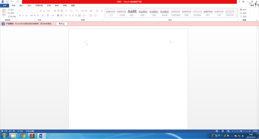Viewport: 259px width, 139px height.
Task: Click the Show paragraph marks icon
Action: (102, 11)
